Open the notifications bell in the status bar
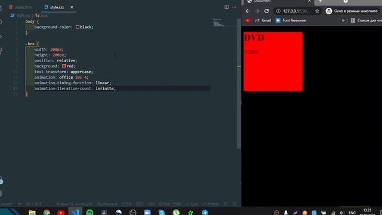382x215 pixels. 235,204
